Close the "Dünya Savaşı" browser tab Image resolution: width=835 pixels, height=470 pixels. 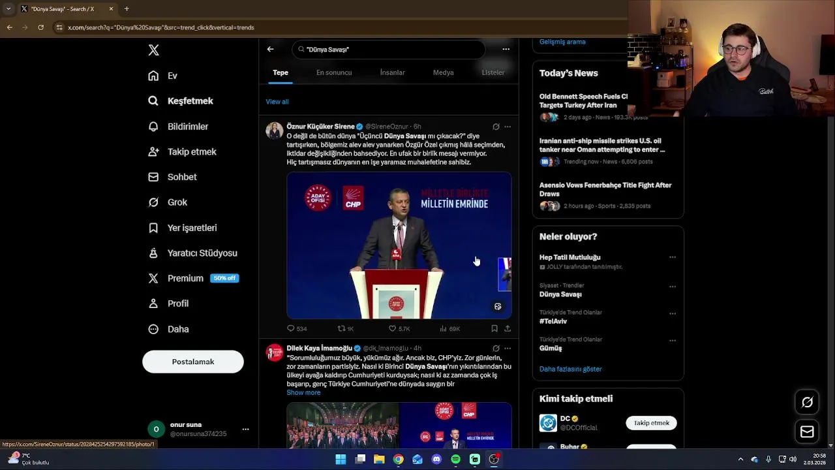(x=111, y=9)
